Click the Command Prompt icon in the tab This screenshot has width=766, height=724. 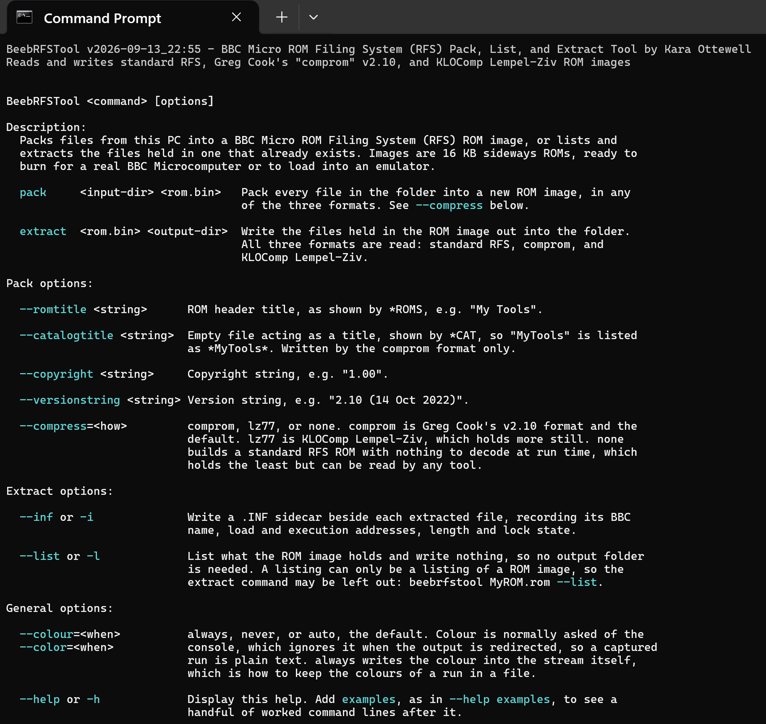[x=24, y=17]
